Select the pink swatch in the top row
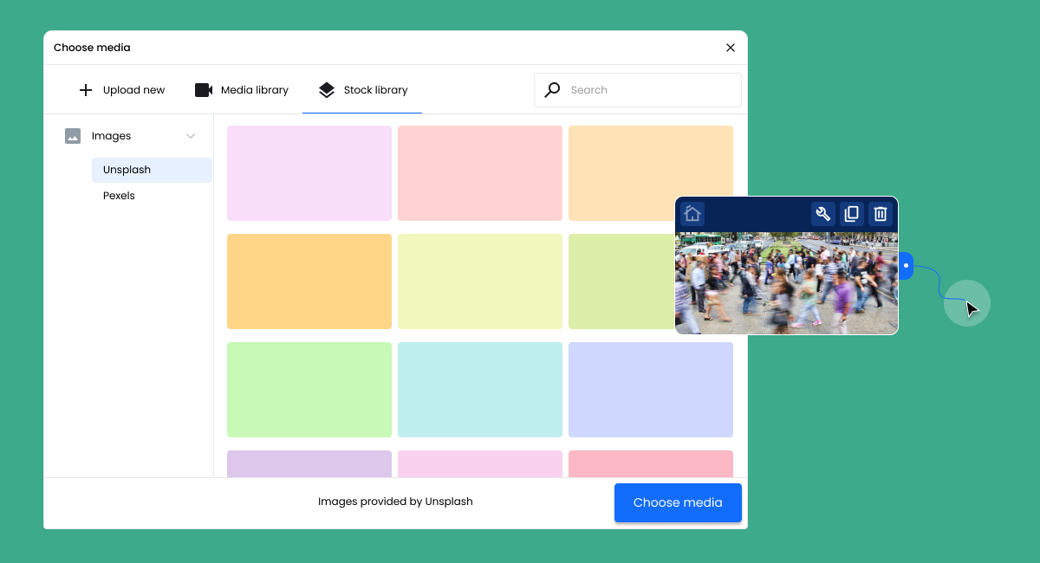Image resolution: width=1040 pixels, height=563 pixels. point(479,173)
